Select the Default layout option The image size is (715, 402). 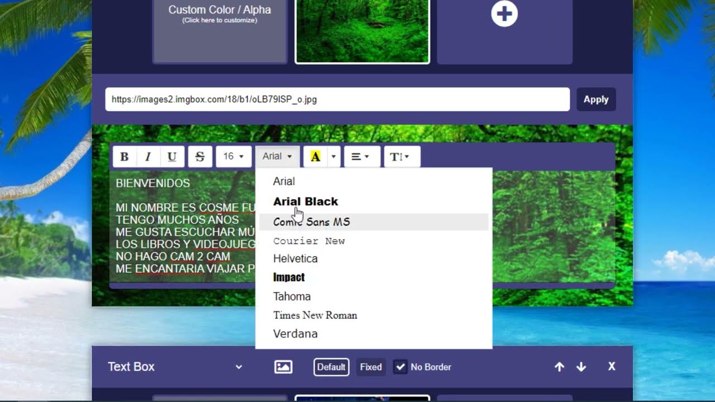pos(331,367)
